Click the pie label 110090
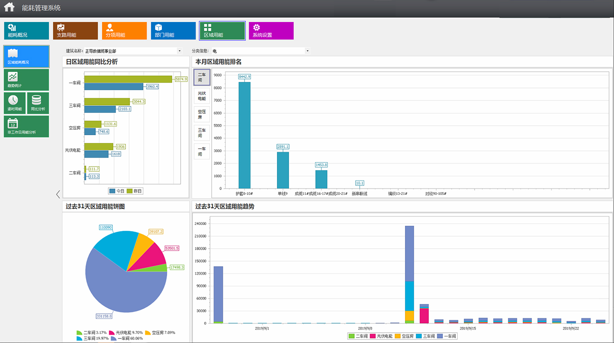The height and width of the screenshot is (343, 614). pyautogui.click(x=105, y=228)
